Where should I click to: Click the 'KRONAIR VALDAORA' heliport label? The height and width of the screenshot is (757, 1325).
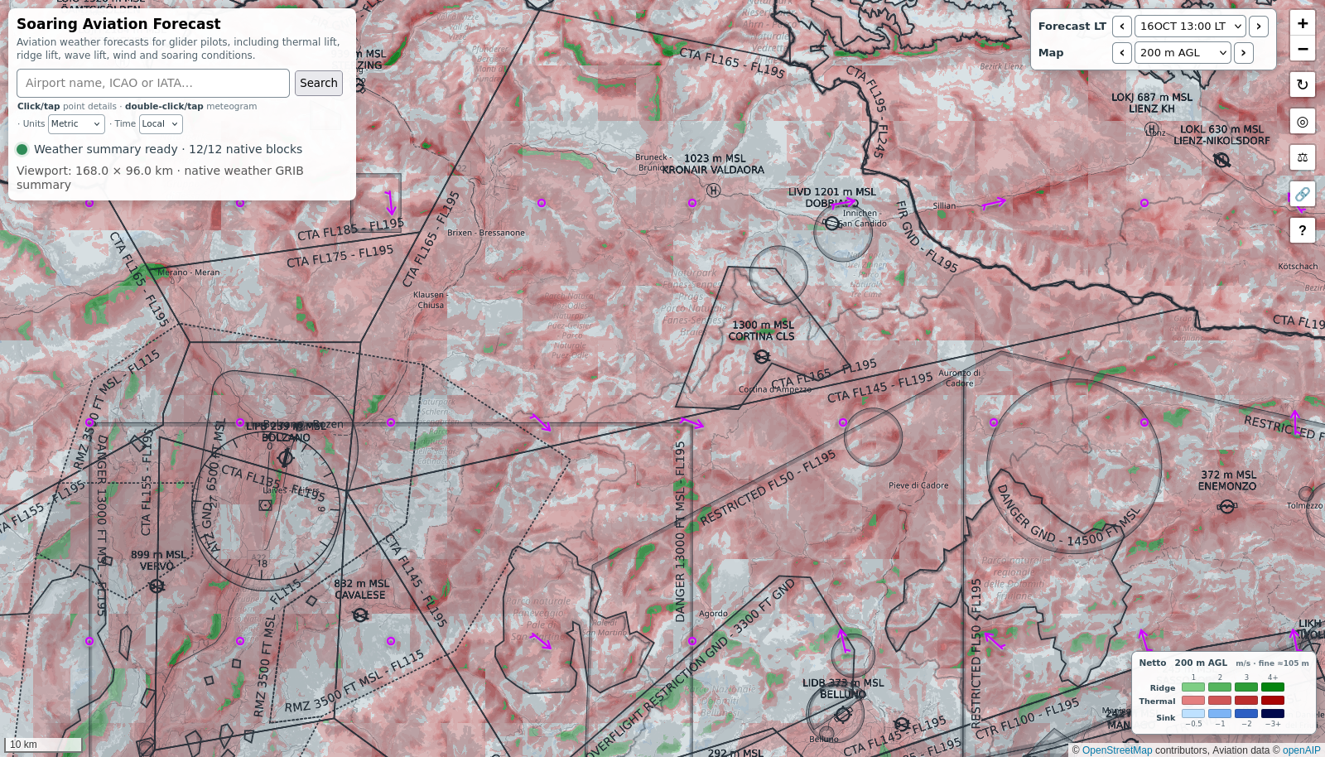pyautogui.click(x=713, y=170)
